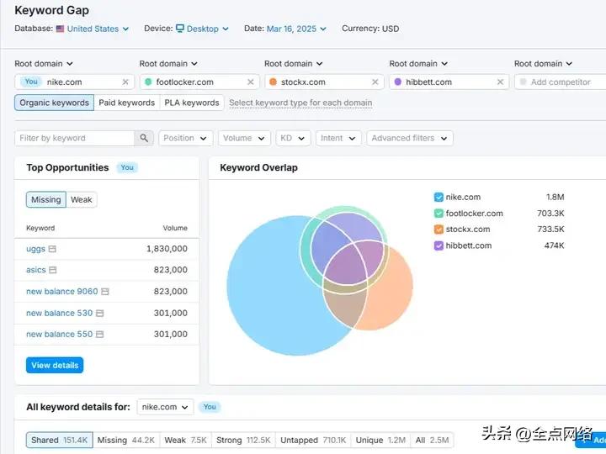Click the Filter by keyword input
This screenshot has width=606, height=454.
(75, 138)
